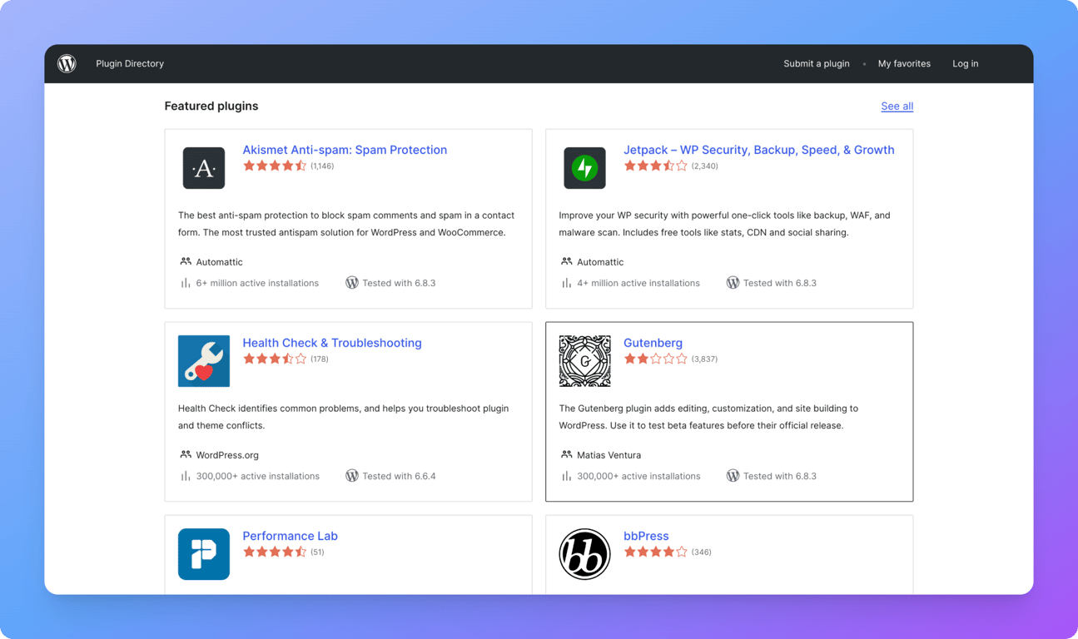Click the Akismet plugin description text
Viewport: 1078px width, 639px height.
(x=346, y=224)
